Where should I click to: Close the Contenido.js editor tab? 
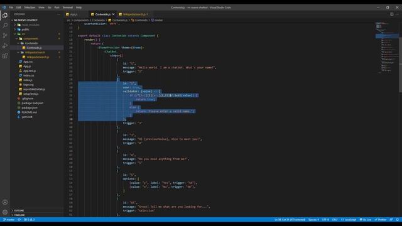(x=113, y=14)
